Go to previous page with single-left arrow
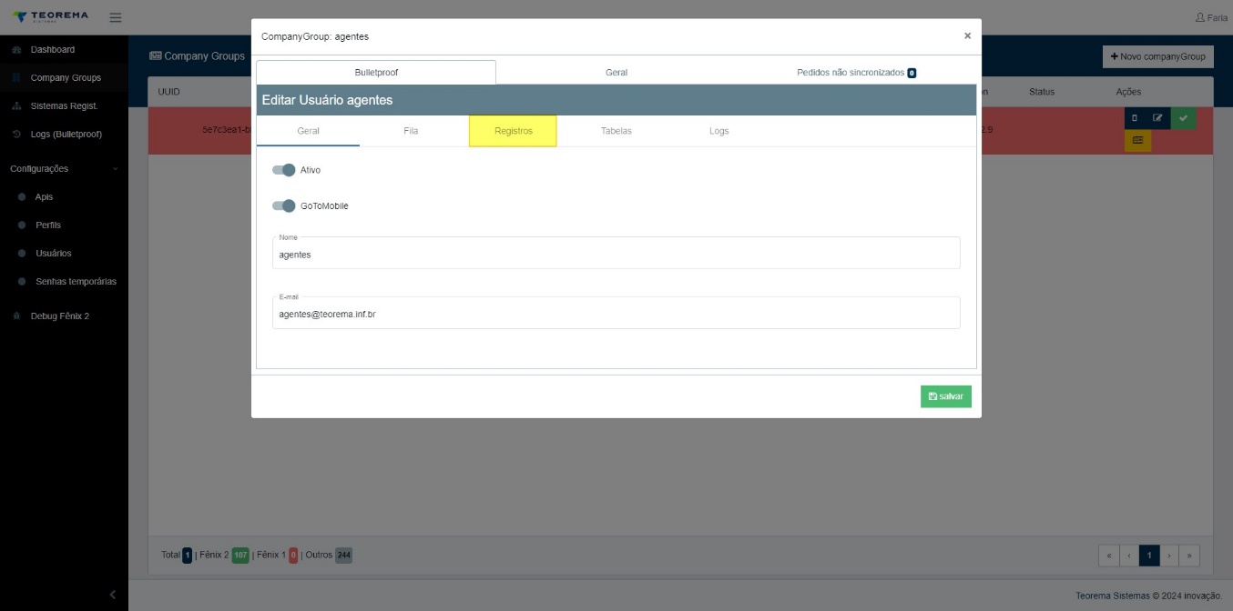 (1129, 556)
